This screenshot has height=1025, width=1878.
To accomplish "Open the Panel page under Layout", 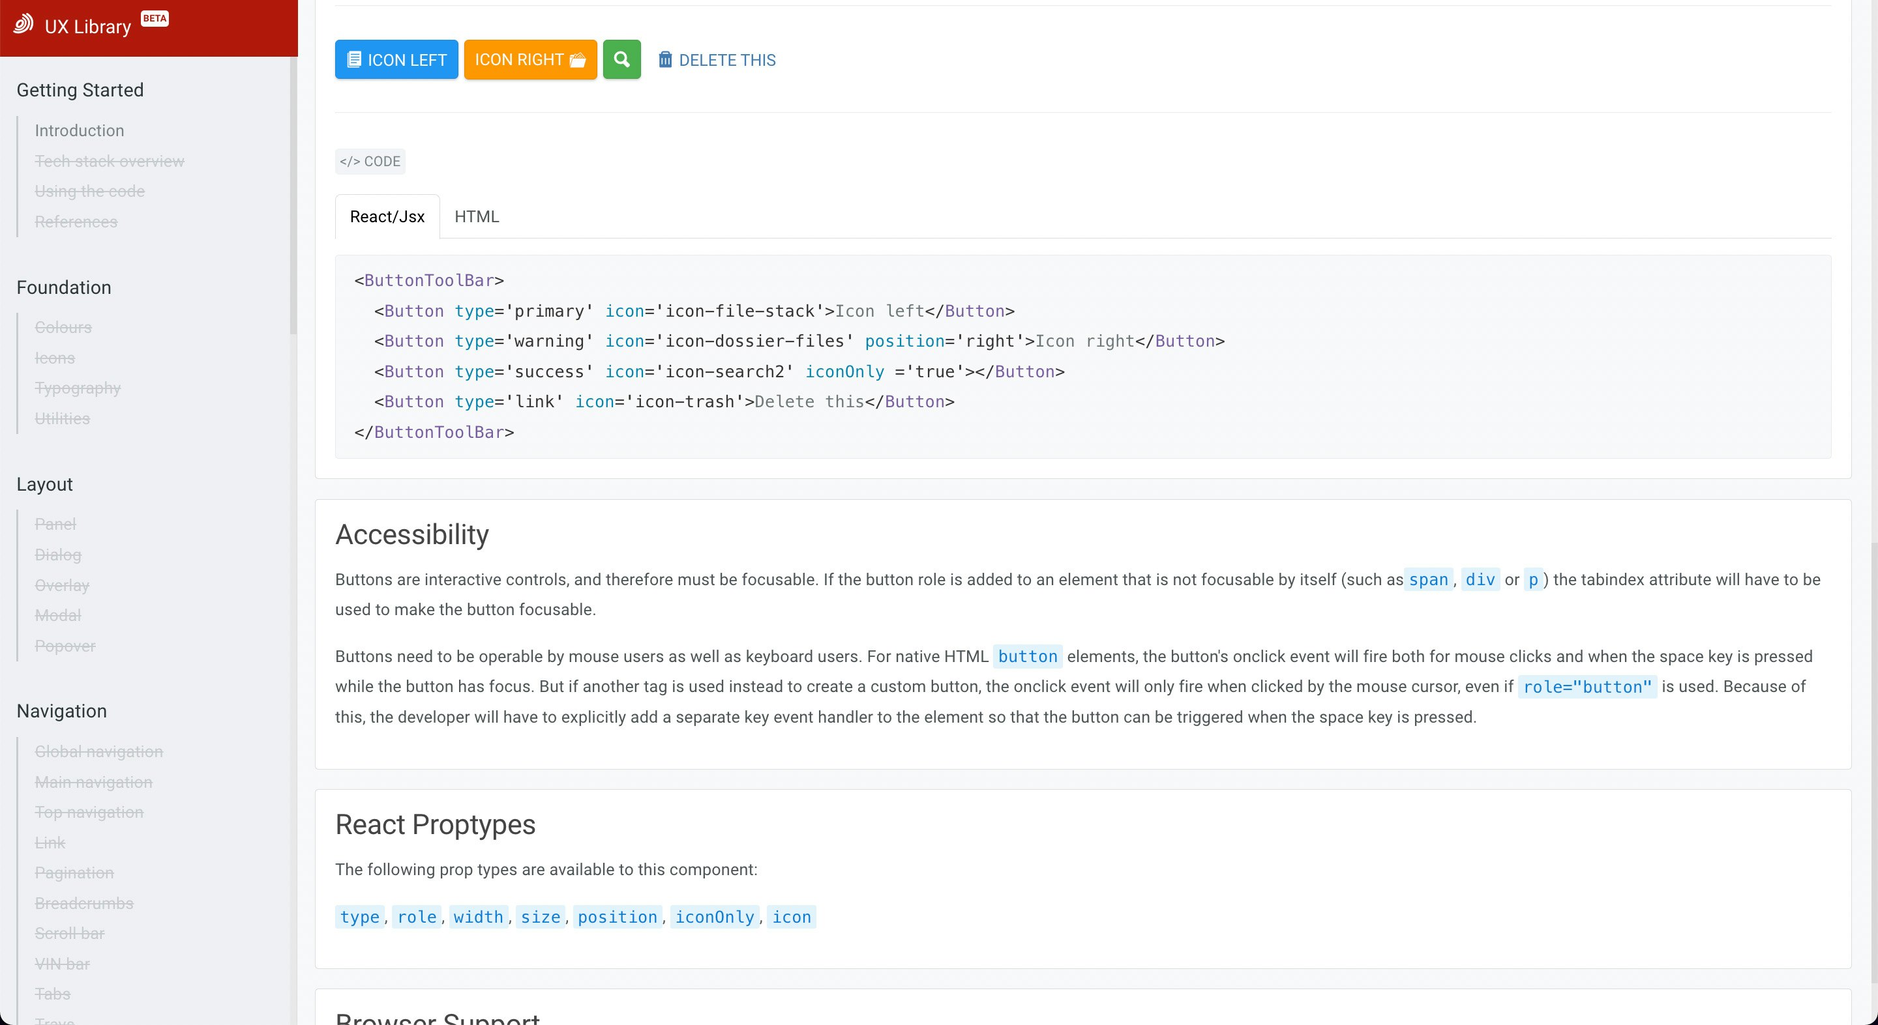I will tap(55, 524).
